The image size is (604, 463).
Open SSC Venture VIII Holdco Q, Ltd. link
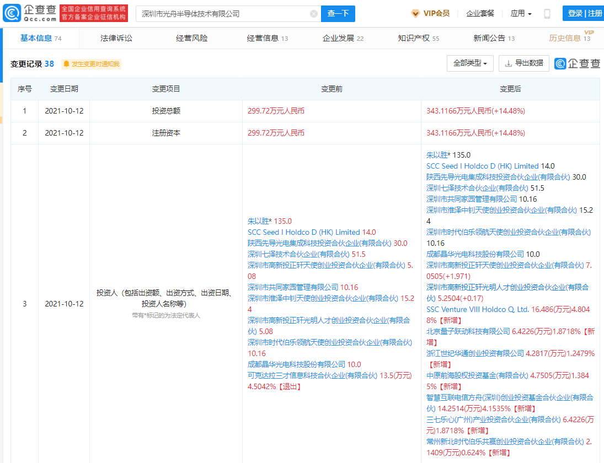pyautogui.click(x=478, y=309)
